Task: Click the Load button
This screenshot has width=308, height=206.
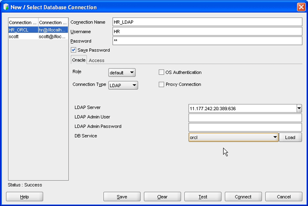Action: 290,137
